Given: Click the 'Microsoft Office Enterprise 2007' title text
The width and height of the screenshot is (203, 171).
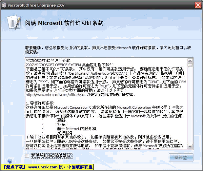Looking at the screenshot, I should pos(36,5).
